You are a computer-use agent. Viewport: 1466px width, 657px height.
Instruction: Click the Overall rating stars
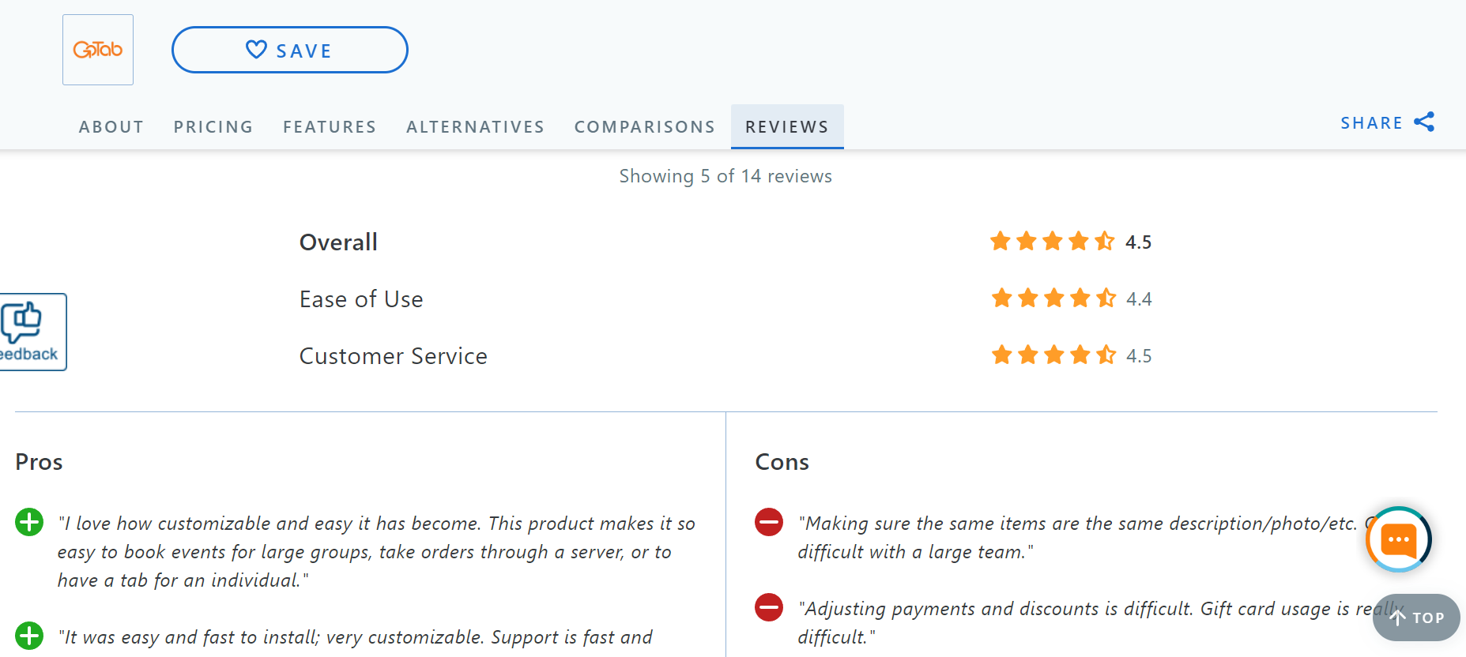pyautogui.click(x=1052, y=241)
